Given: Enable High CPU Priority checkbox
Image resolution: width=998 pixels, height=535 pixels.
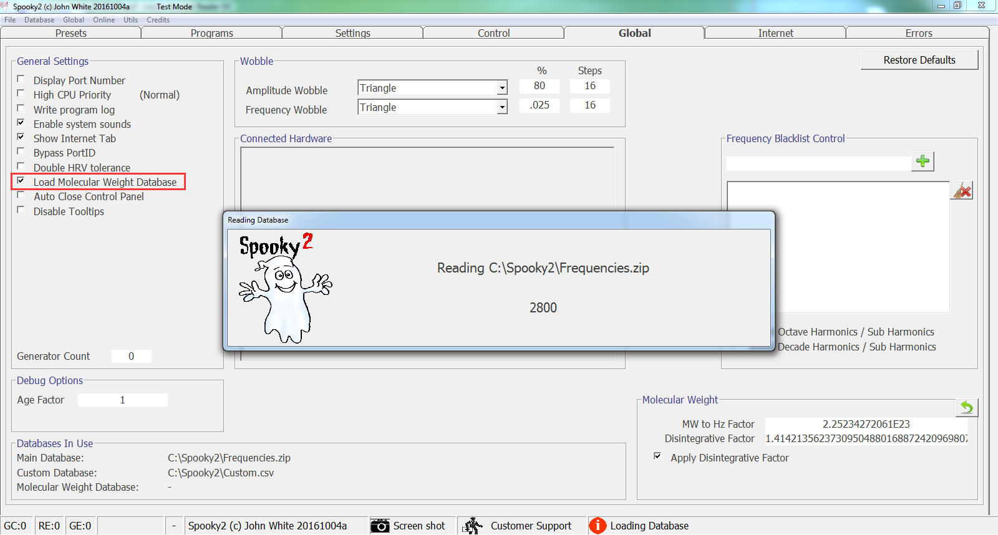Looking at the screenshot, I should pyautogui.click(x=21, y=94).
